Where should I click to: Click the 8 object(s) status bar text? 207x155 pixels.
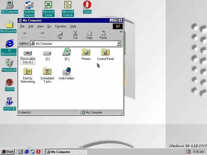pos(25,112)
